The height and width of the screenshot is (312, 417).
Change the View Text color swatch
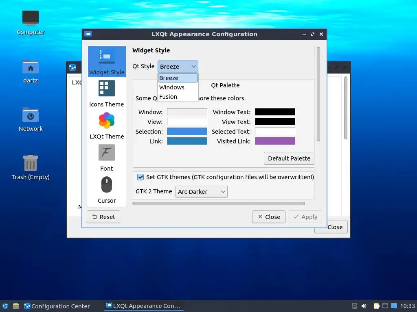click(x=275, y=121)
